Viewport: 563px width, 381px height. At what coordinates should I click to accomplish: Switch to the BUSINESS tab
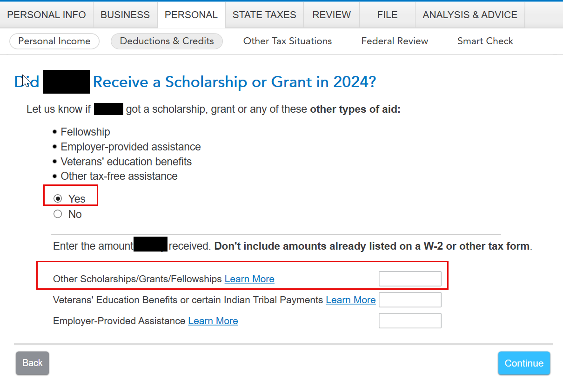(x=125, y=15)
